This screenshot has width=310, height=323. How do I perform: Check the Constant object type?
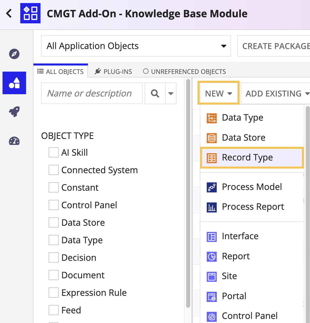point(54,187)
